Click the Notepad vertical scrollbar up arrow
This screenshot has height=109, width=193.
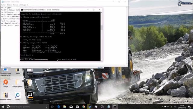(127, 8)
